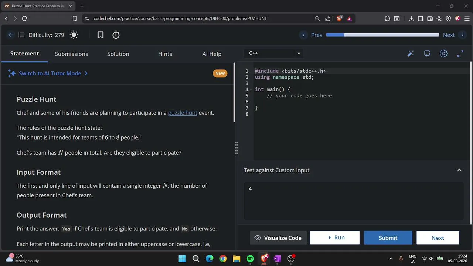The image size is (473, 266).
Task: Click the weather widget showing 33°C
Action: tap(22, 259)
